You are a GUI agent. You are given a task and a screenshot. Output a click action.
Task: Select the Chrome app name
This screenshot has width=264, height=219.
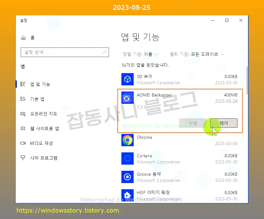[x=144, y=137]
